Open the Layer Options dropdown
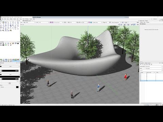The height and width of the screenshot is (122, 163). tap(154, 66)
